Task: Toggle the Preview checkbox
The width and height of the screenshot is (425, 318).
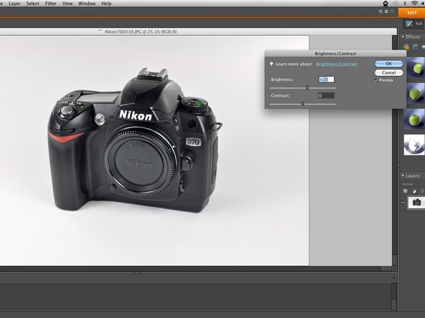Action: [x=376, y=80]
